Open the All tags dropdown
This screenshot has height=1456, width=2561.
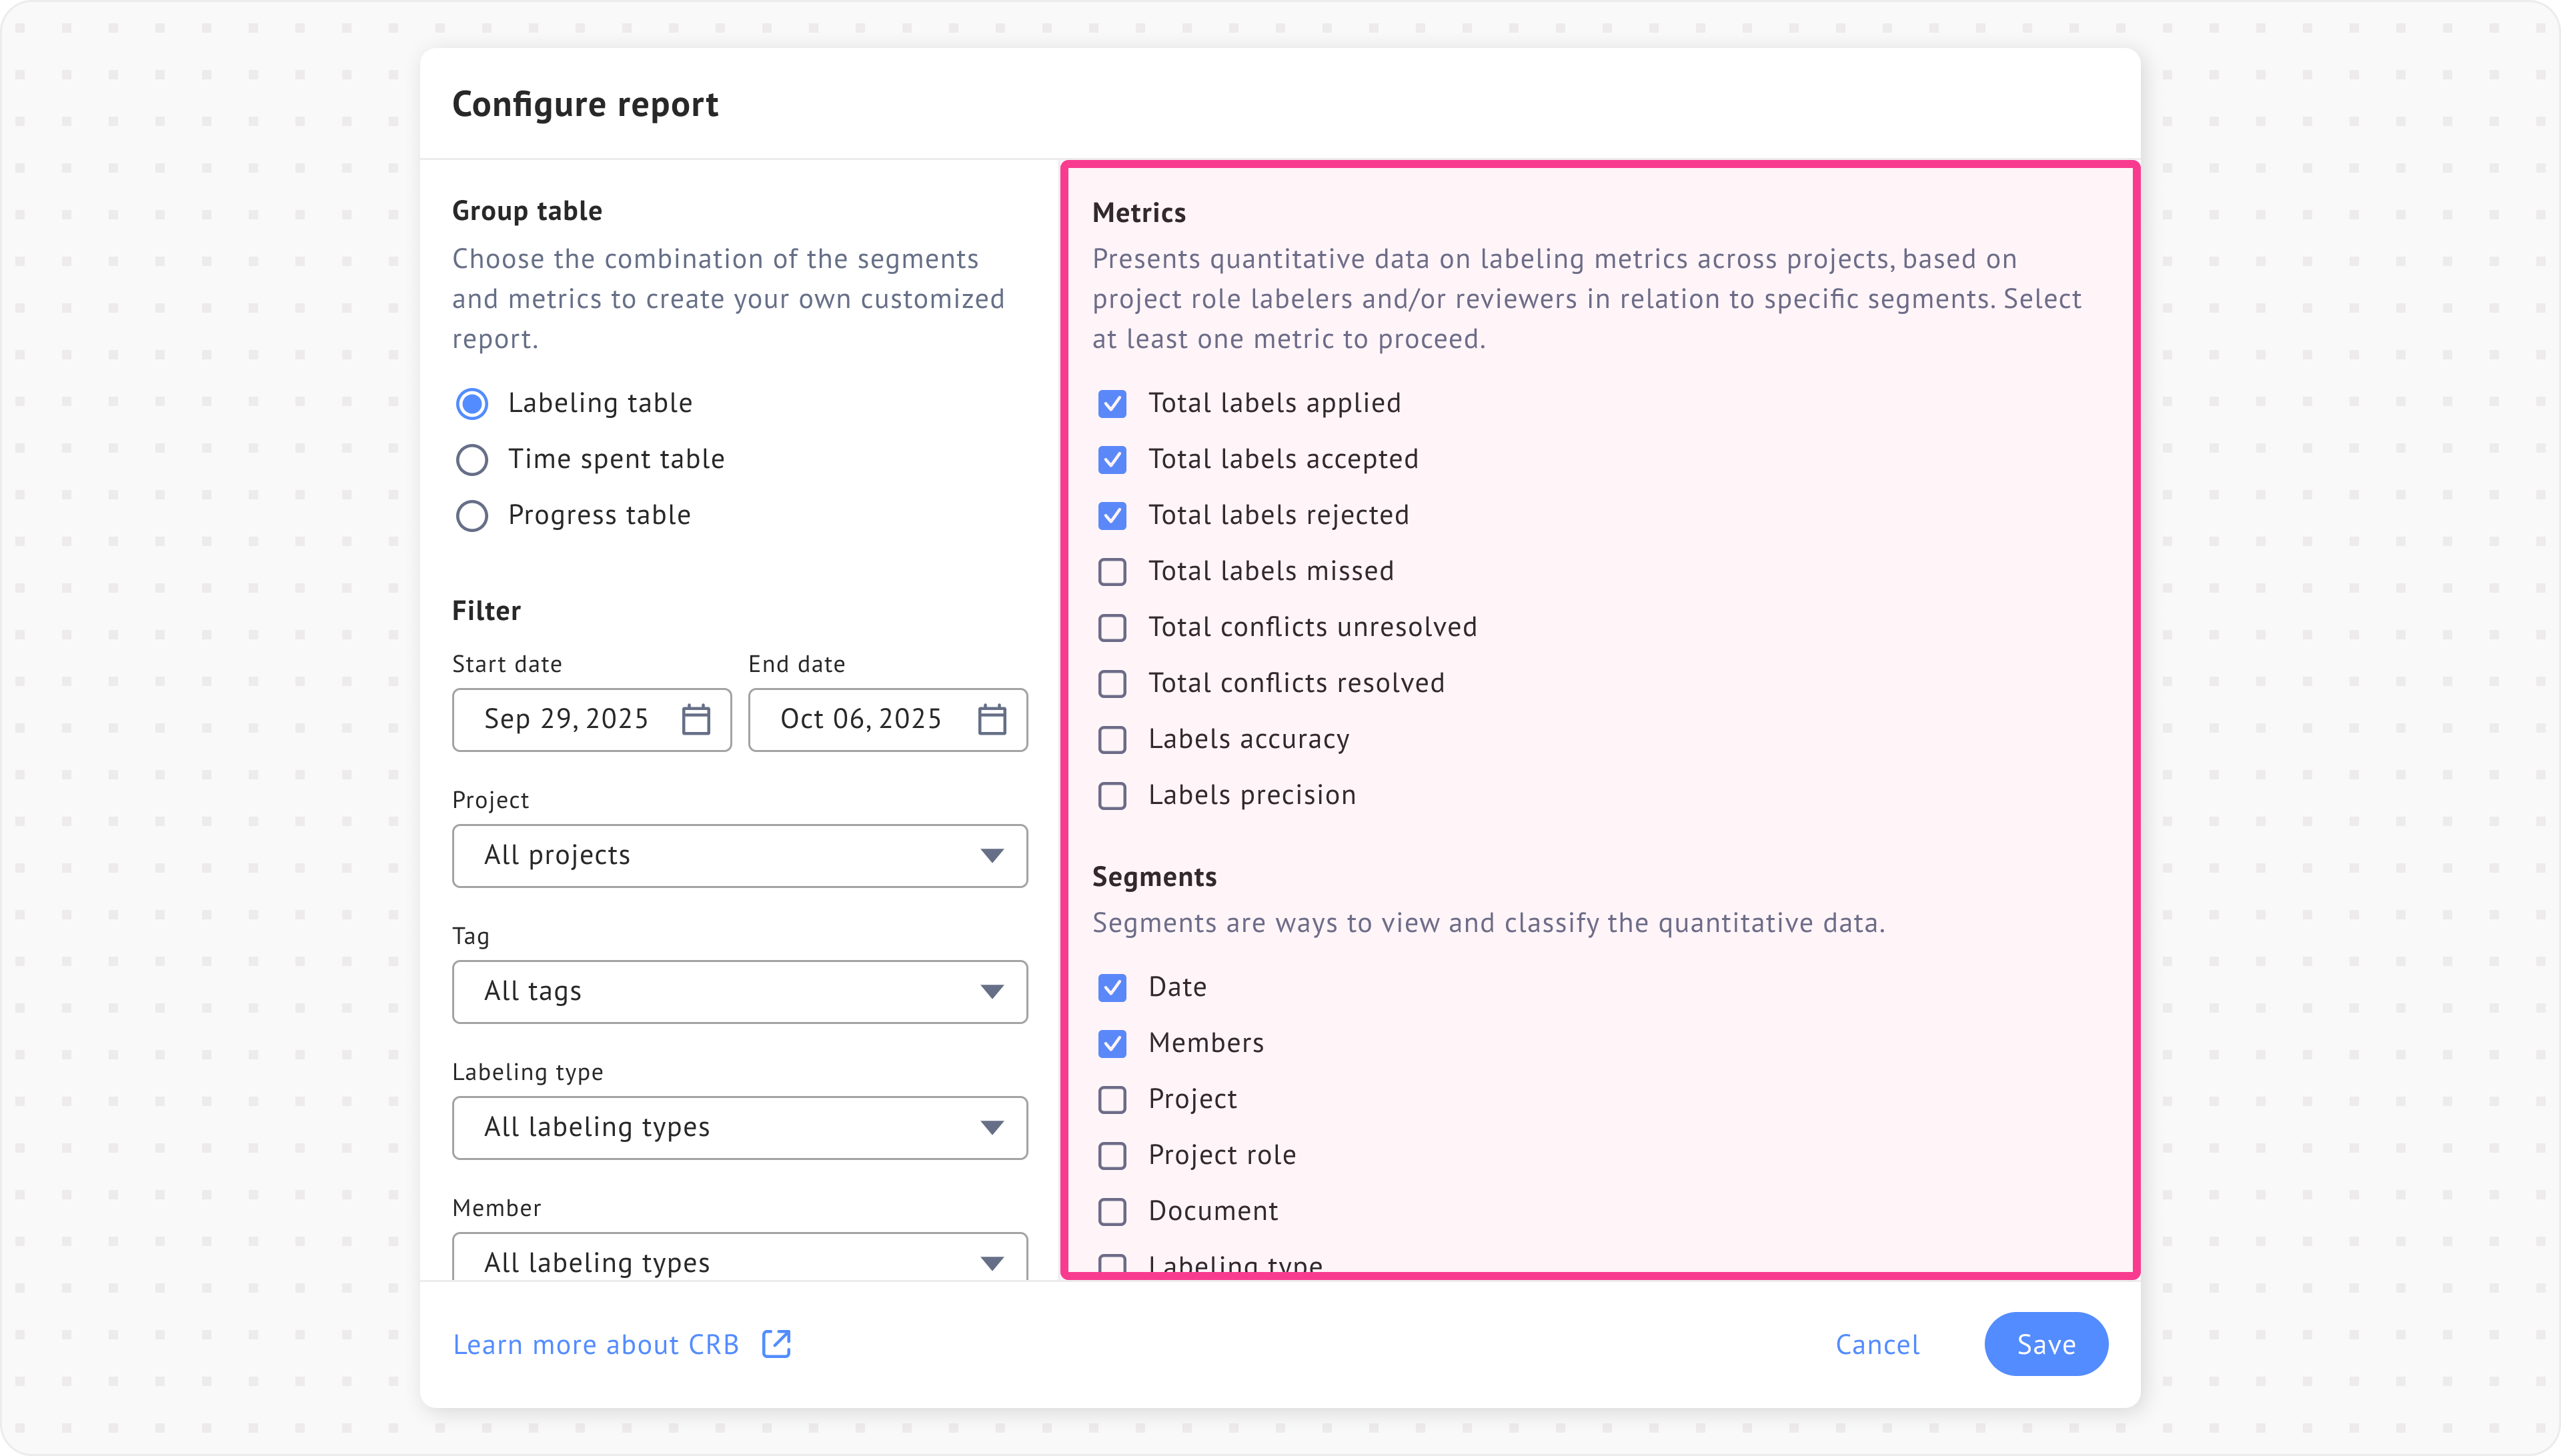point(739,992)
